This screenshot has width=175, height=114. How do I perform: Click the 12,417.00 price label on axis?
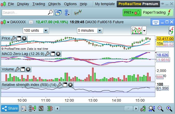click(165, 39)
